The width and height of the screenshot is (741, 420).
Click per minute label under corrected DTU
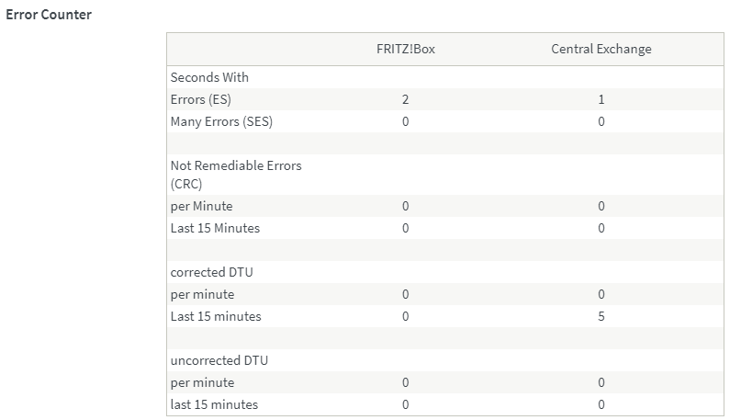(x=202, y=294)
